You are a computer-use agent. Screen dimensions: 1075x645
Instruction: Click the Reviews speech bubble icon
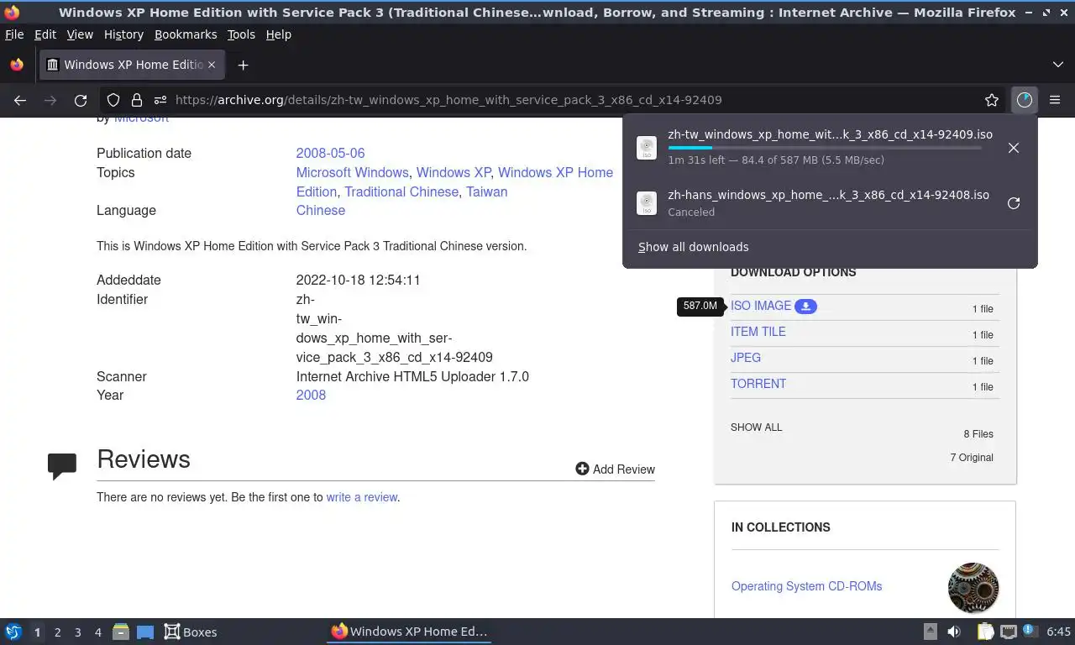[x=62, y=466]
